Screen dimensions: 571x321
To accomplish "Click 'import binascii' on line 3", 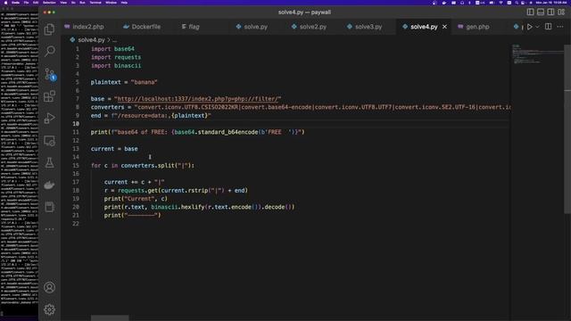I will 116,65.
